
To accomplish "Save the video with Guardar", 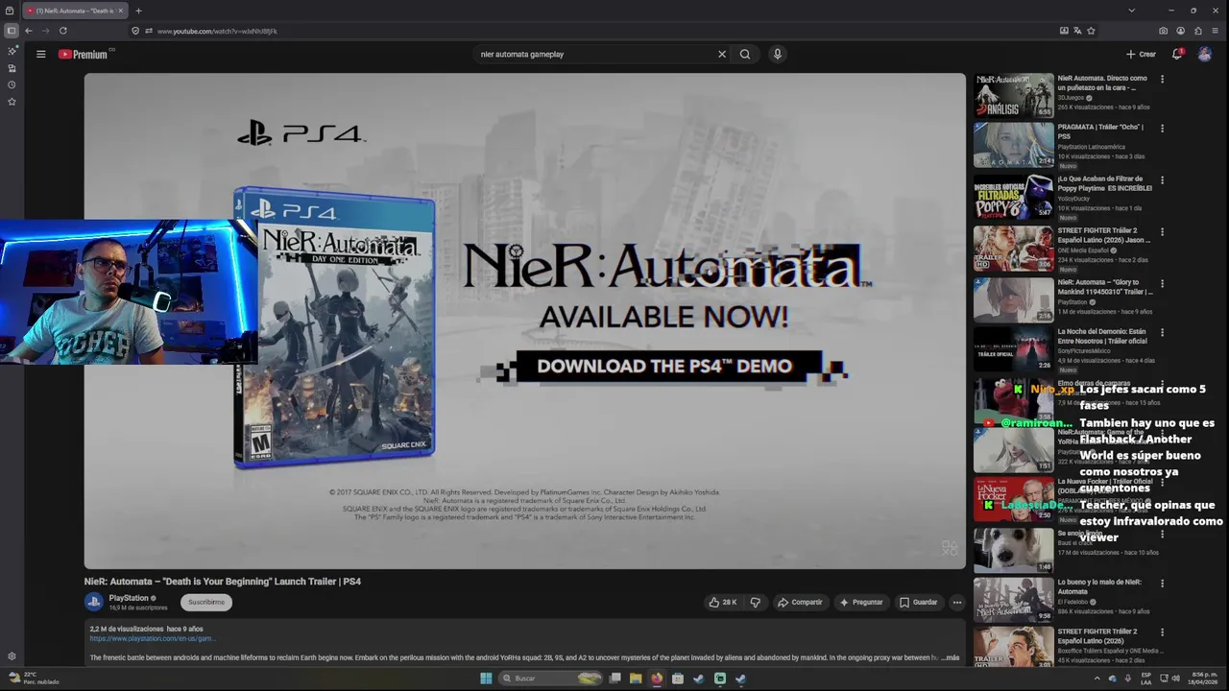I will click(x=918, y=602).
